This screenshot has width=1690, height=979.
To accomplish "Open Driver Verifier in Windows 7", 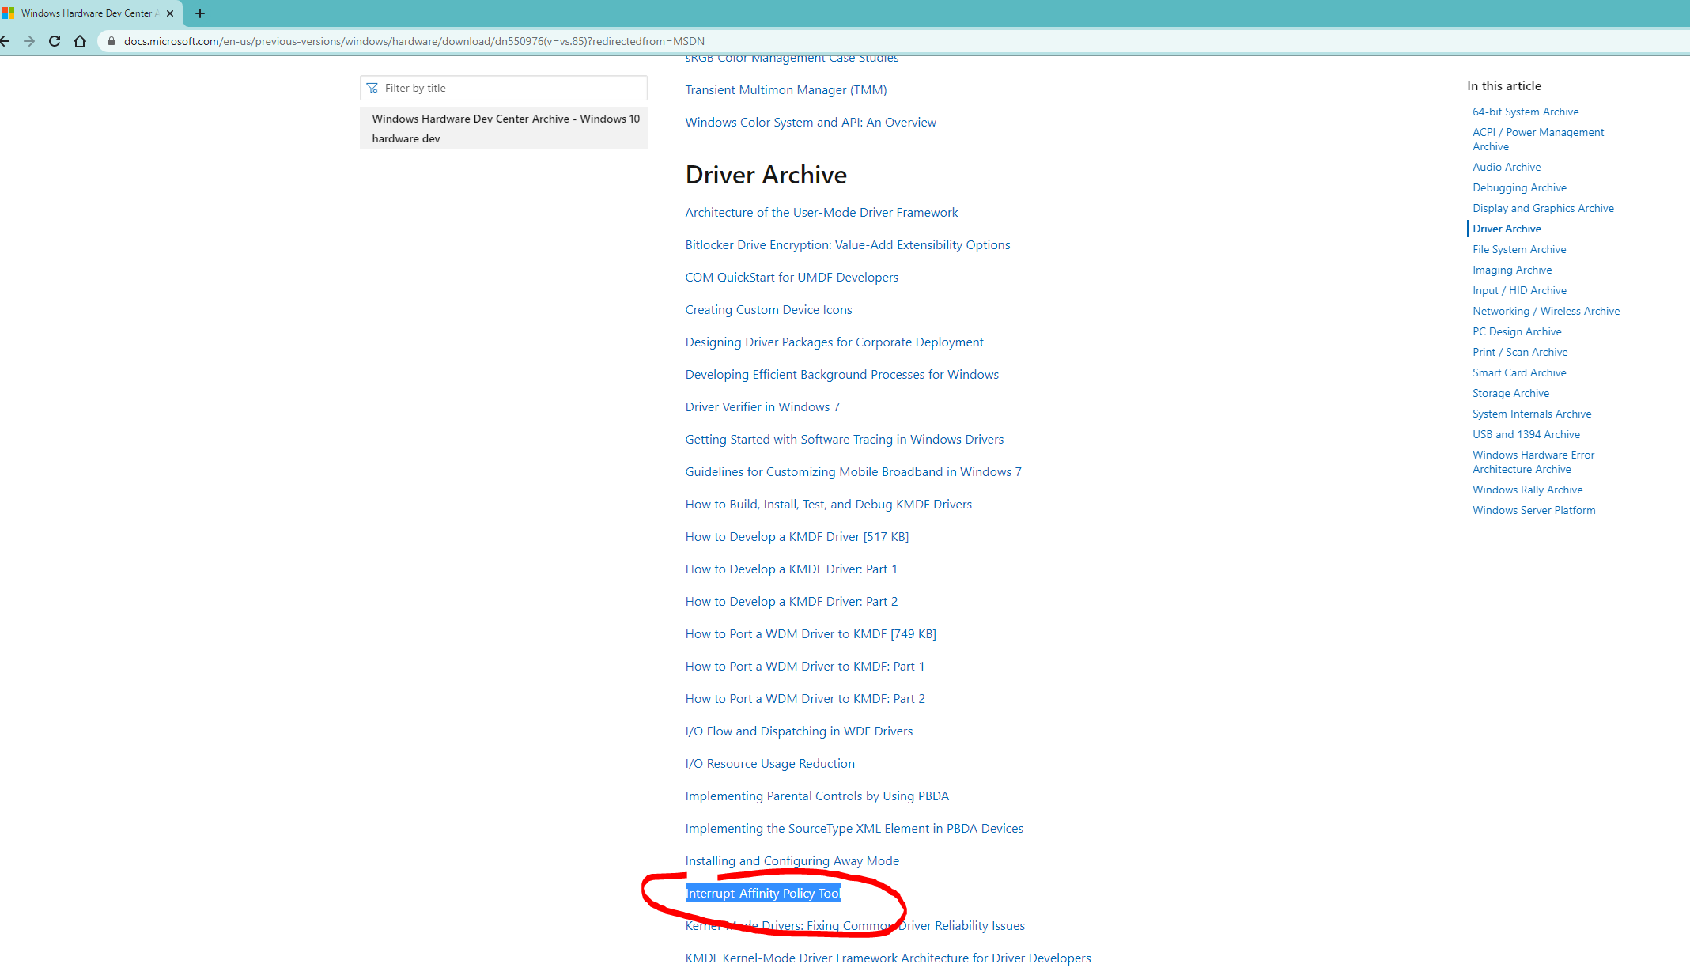I will 762,407.
